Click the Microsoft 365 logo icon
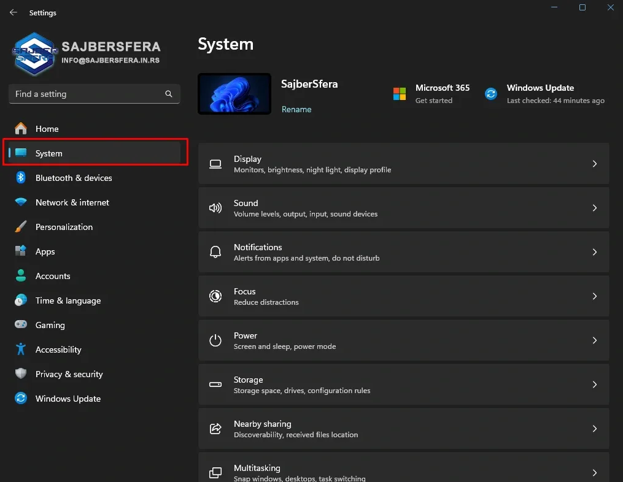Viewport: 623px width, 482px height. point(400,94)
